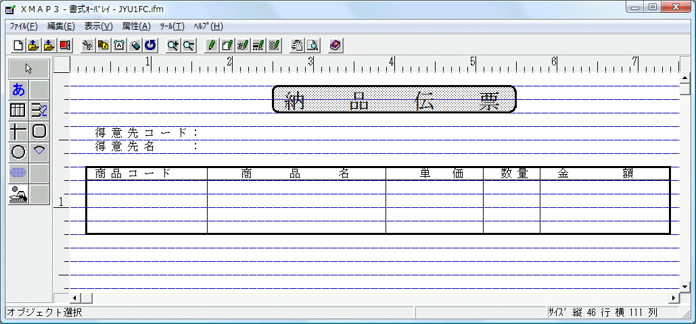This screenshot has height=324, width=696.
Task: Select the repeat lines tool with 2
Action: coord(39,111)
